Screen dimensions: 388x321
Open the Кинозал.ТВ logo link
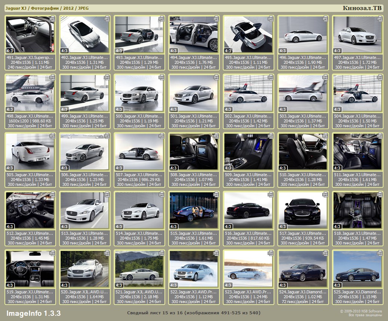pyautogui.click(x=362, y=8)
